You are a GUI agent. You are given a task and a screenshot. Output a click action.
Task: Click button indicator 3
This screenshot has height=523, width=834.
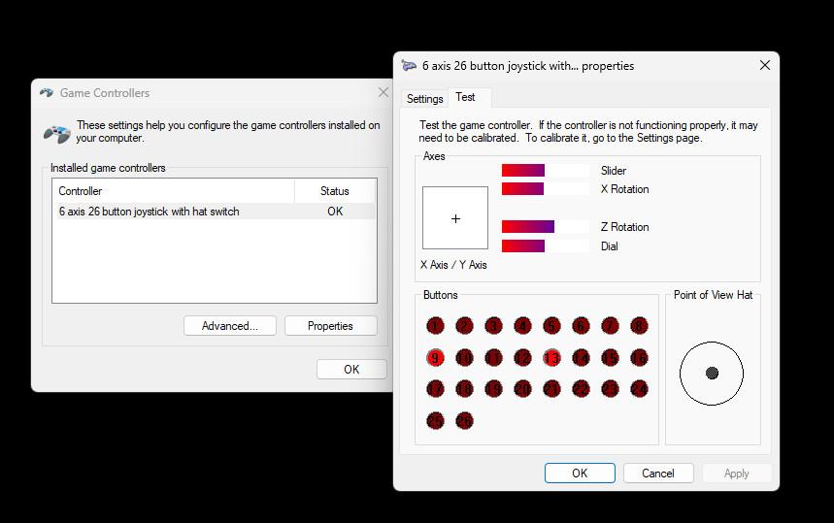[493, 326]
